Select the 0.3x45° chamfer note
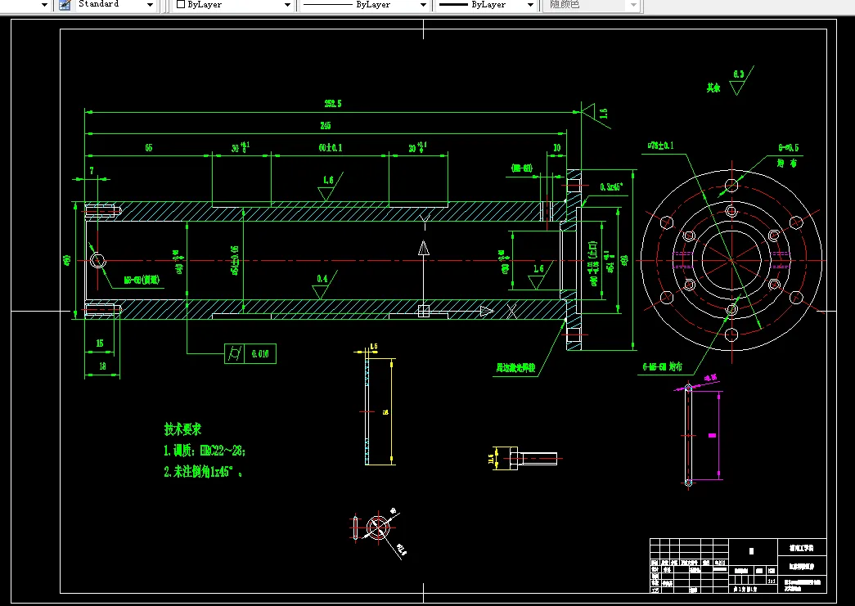The height and width of the screenshot is (606, 855). (611, 187)
